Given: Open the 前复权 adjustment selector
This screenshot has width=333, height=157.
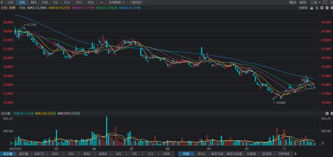Looking at the screenshot, I should (x=303, y=8).
